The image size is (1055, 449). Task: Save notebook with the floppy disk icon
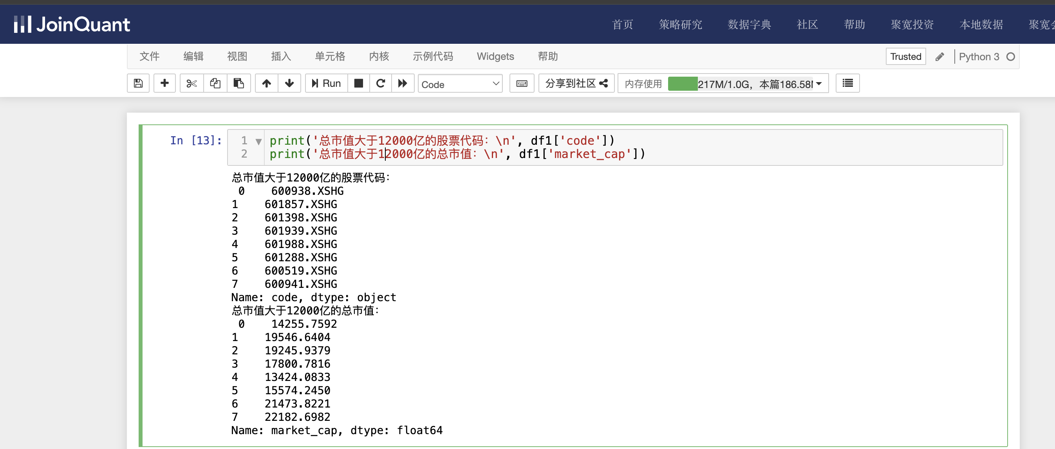(x=138, y=83)
